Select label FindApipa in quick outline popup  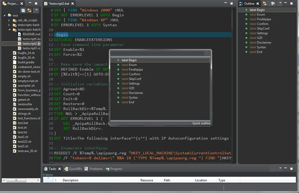(132, 70)
